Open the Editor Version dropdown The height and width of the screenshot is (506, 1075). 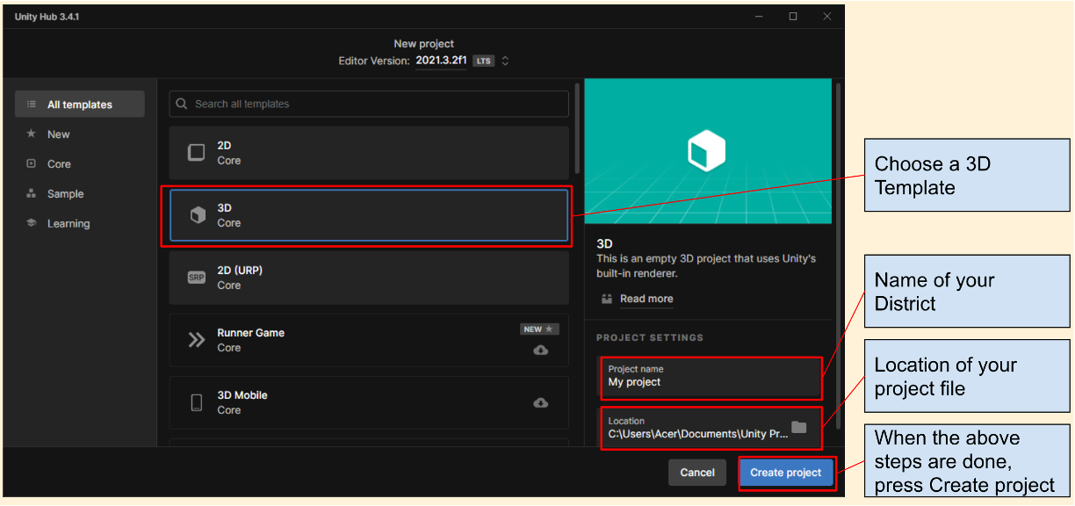click(x=506, y=61)
